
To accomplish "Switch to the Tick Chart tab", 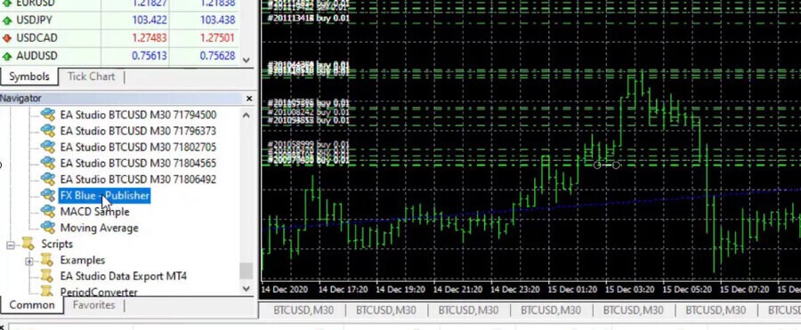I will pos(91,76).
